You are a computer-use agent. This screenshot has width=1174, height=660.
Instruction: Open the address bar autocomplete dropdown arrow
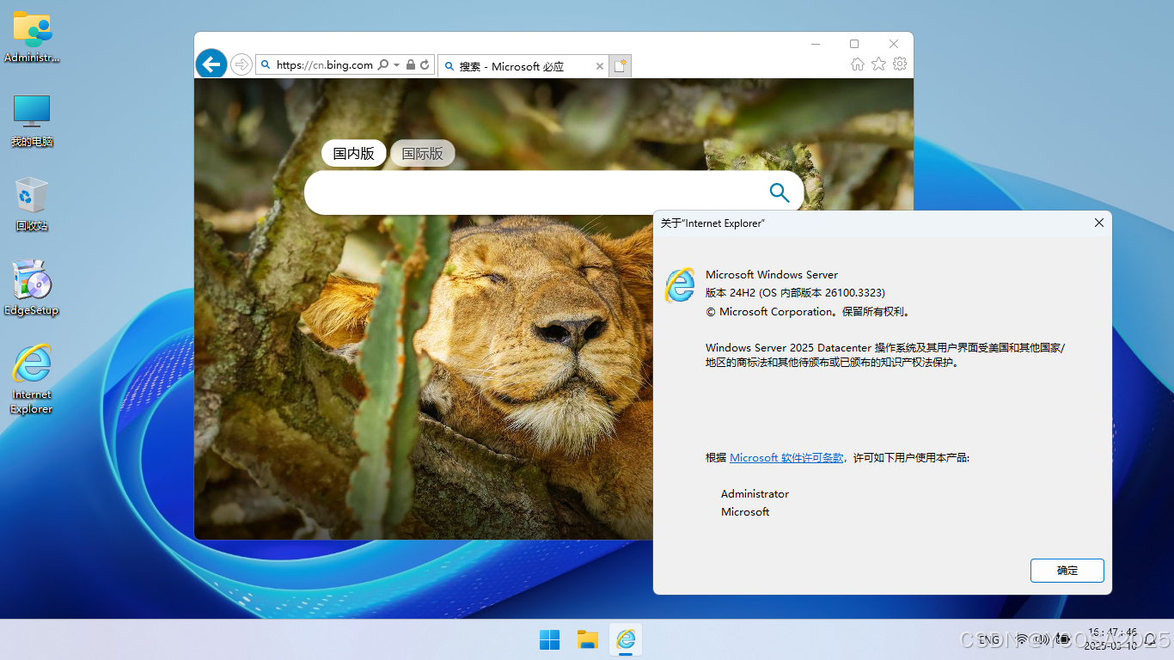(x=396, y=64)
